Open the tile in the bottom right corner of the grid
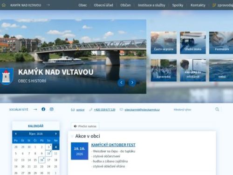 click(x=221, y=70)
